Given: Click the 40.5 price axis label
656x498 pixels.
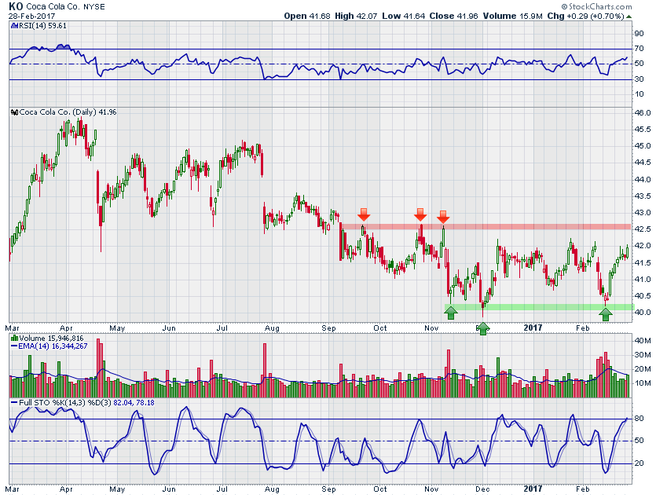Looking at the screenshot, I should [x=642, y=295].
